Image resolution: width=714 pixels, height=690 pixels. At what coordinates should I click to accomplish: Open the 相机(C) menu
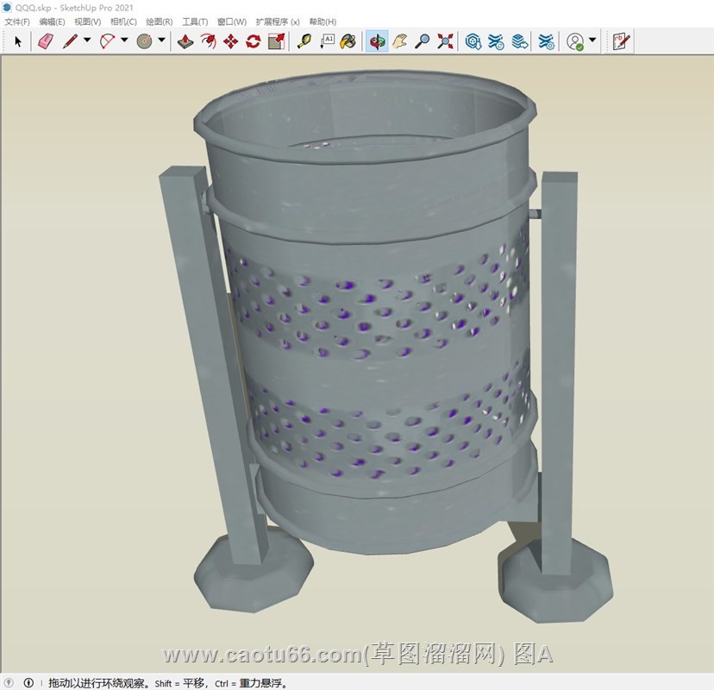coord(123,22)
